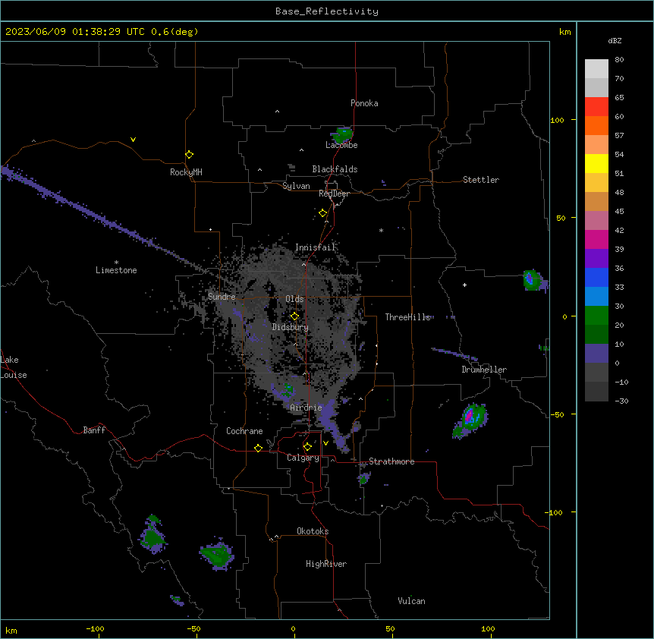Click the Banff label

click(x=94, y=430)
